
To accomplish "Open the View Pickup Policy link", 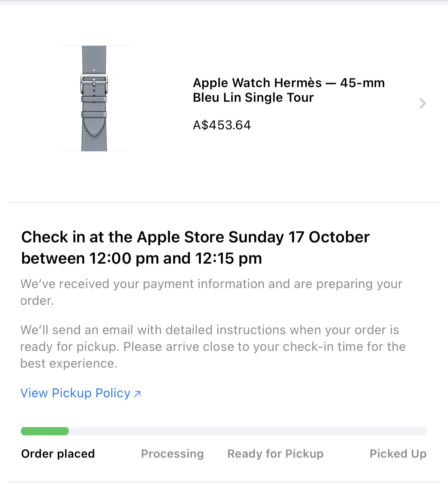I will pyautogui.click(x=75, y=393).
